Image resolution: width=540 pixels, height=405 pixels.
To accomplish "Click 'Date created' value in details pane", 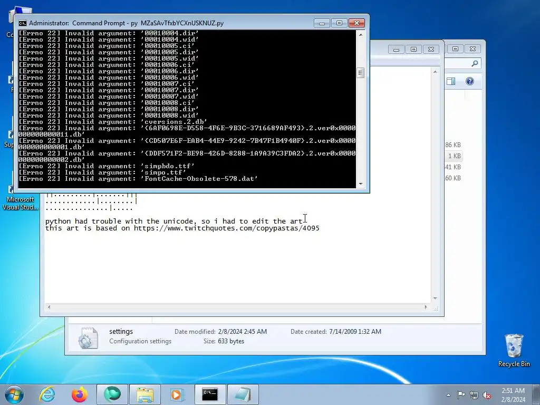I will [355, 332].
